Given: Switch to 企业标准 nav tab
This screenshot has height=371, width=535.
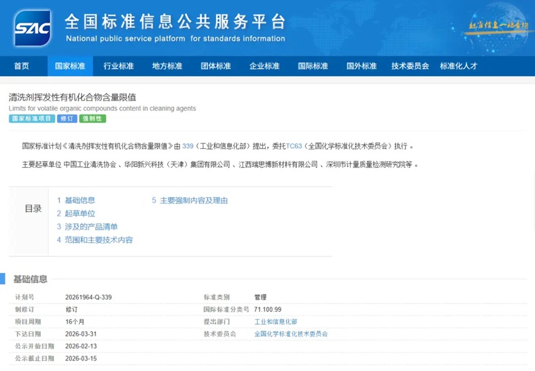Looking at the screenshot, I should click(264, 66).
